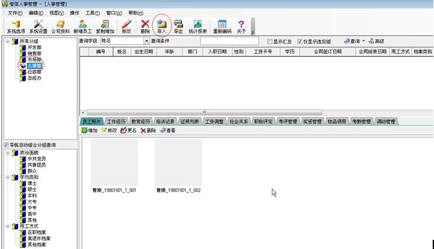The width and height of the screenshot is (434, 249).
Task: Open 系统选项 from the toolbar
Action: point(16,27)
